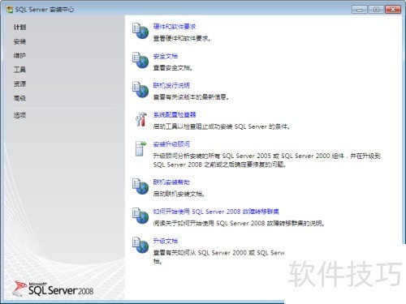Click description 启动工具以检查阻止成功安装 SQL Server 的条件
The image size is (406, 304).
(x=222, y=126)
